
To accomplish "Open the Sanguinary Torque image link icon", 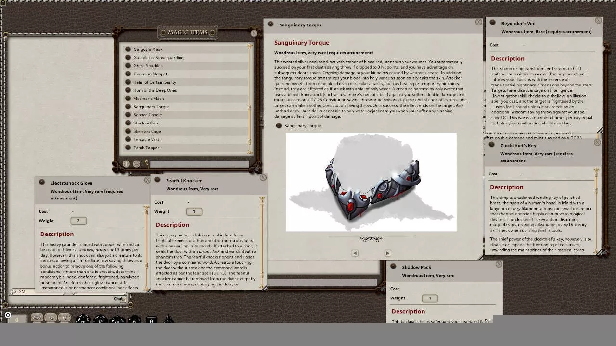I will [x=279, y=125].
